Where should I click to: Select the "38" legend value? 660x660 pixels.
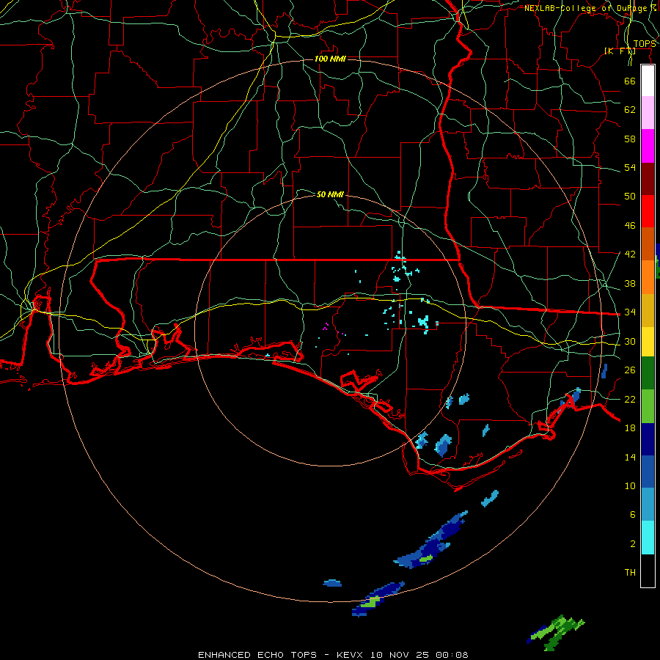coord(630,283)
